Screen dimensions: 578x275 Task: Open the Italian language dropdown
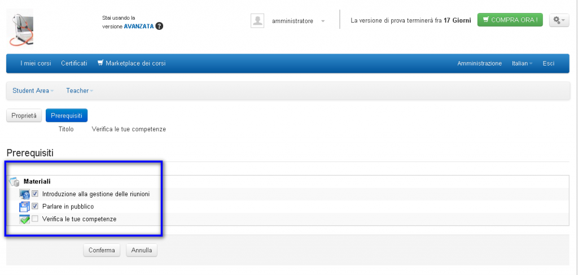[x=522, y=63]
